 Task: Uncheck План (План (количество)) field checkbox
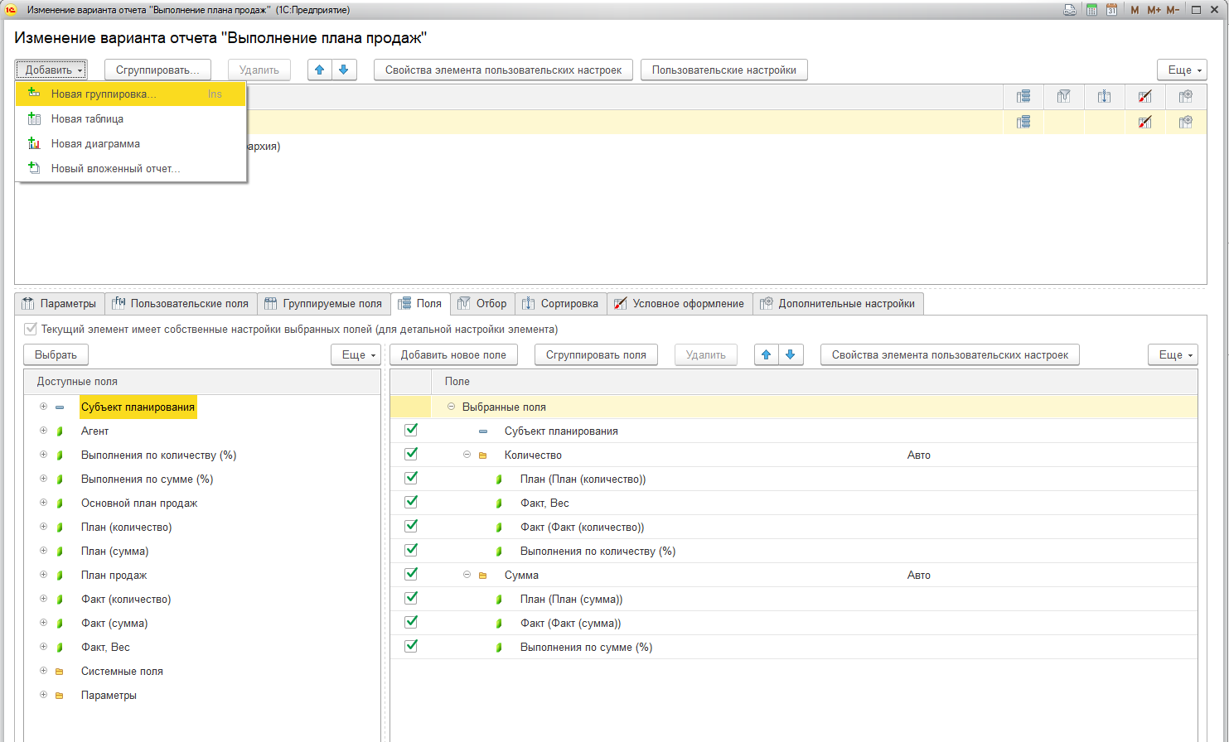(411, 478)
